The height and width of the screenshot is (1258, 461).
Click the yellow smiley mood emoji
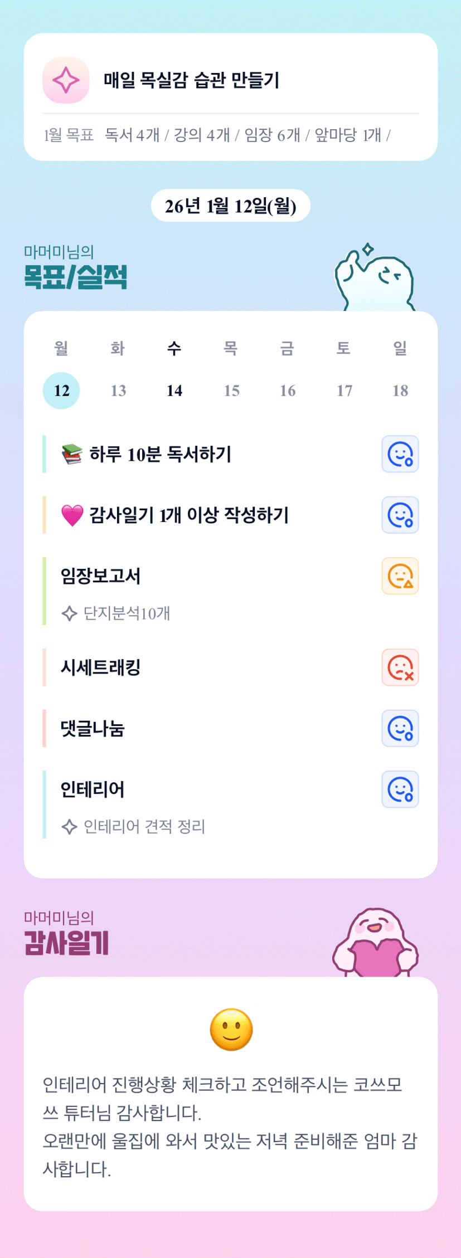(x=231, y=1029)
